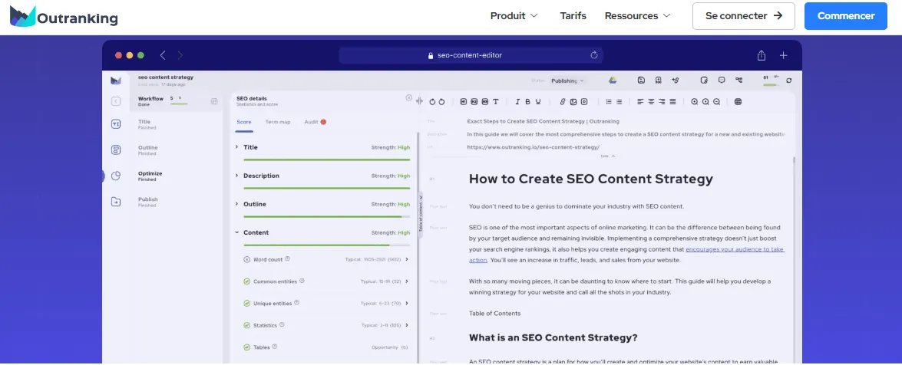This screenshot has height=365, width=902.
Task: Switch to the Term map tab
Action: [x=278, y=122]
